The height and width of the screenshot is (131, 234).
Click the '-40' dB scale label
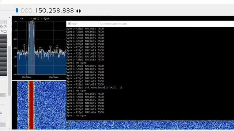(15, 74)
